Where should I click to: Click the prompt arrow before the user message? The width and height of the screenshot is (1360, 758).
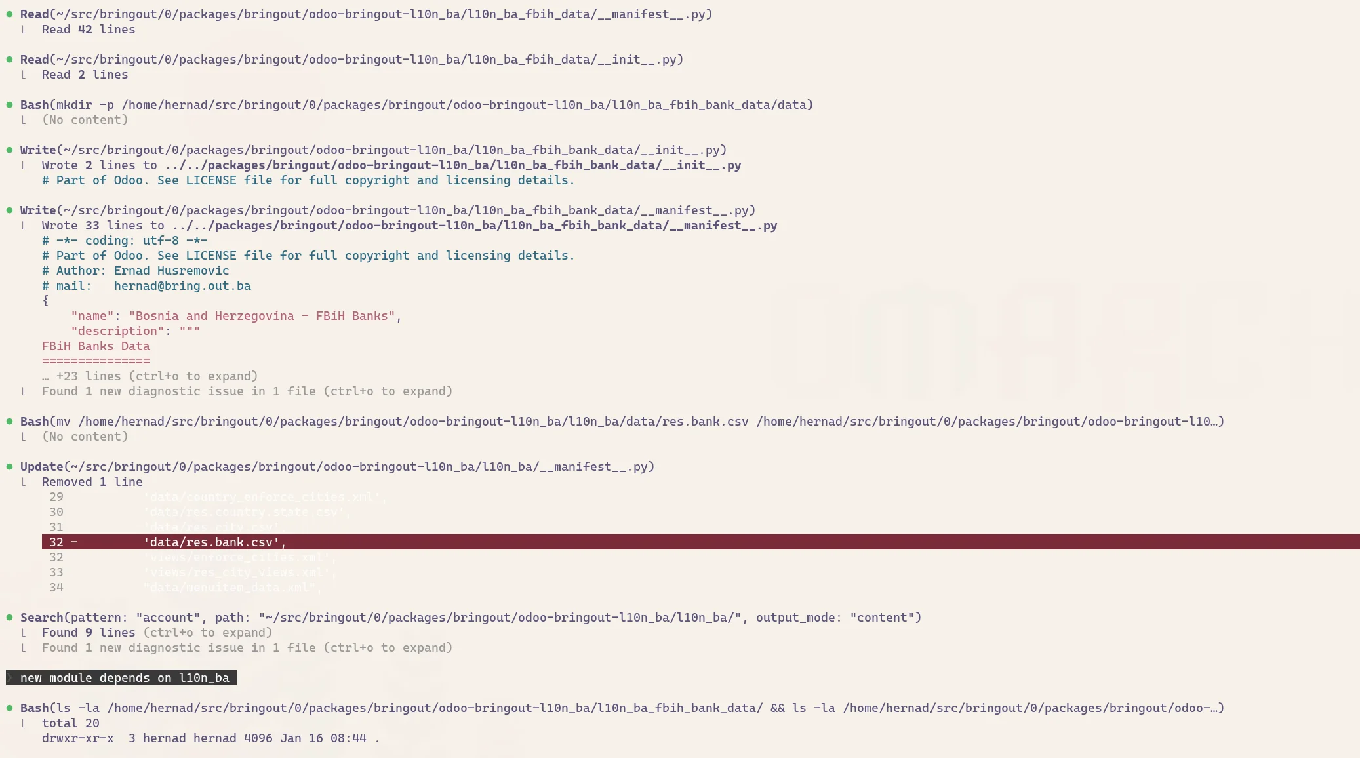pyautogui.click(x=10, y=678)
